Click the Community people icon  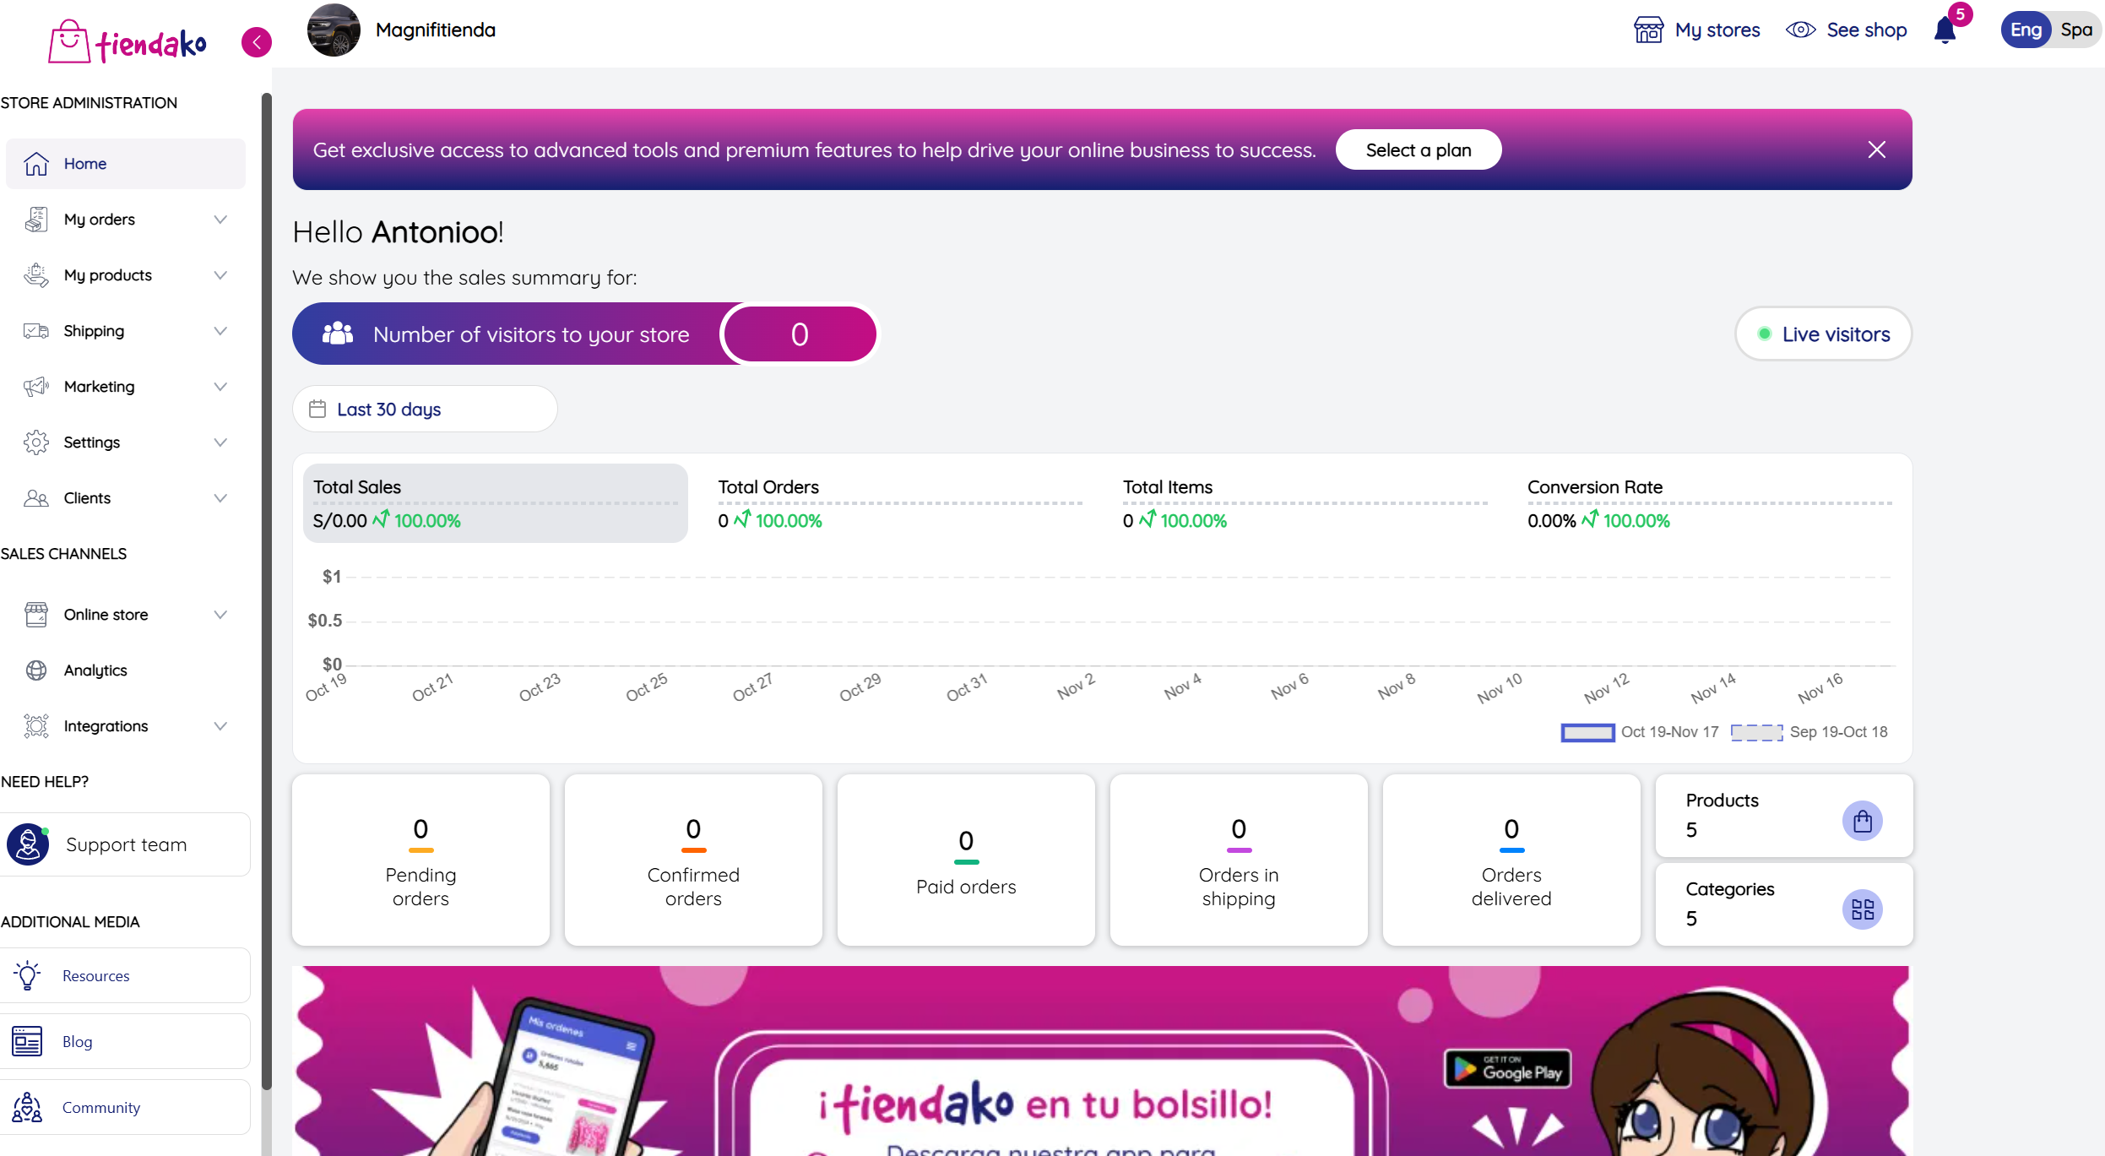pos(27,1107)
